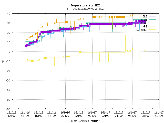Click the x-axis tick '161016 20:00'
Image resolution: width=164 pixels, height=123 pixels.
click(x=65, y=114)
